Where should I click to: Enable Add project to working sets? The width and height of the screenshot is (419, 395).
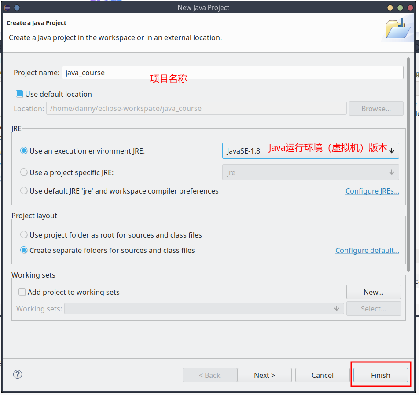22,292
